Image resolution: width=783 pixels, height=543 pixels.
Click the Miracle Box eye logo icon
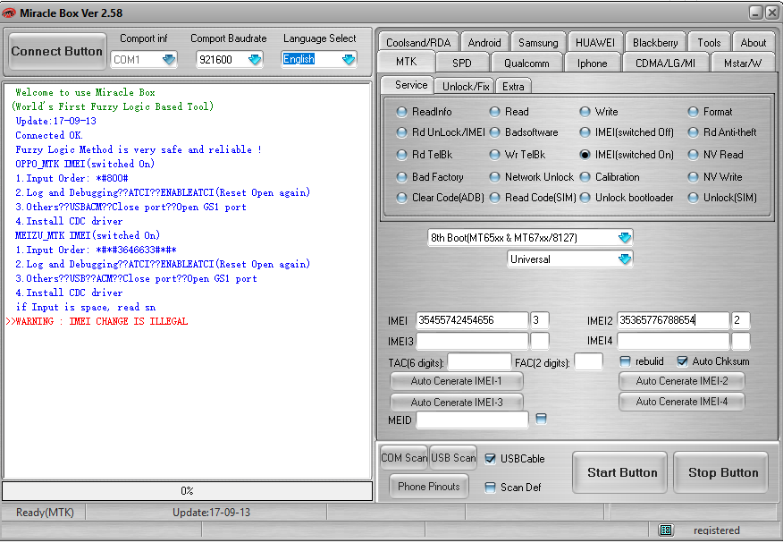[8, 13]
